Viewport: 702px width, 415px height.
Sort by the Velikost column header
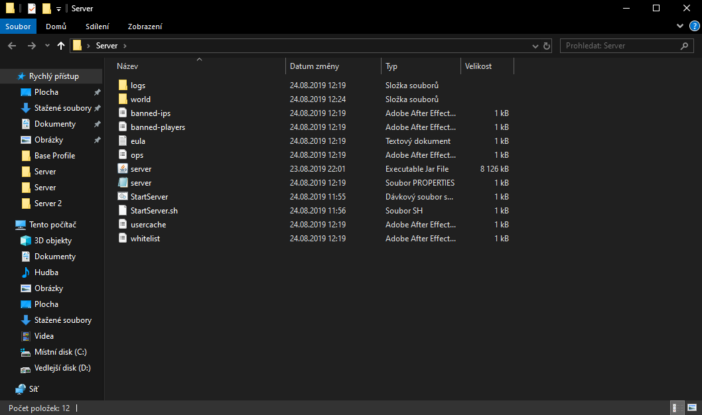tap(478, 66)
